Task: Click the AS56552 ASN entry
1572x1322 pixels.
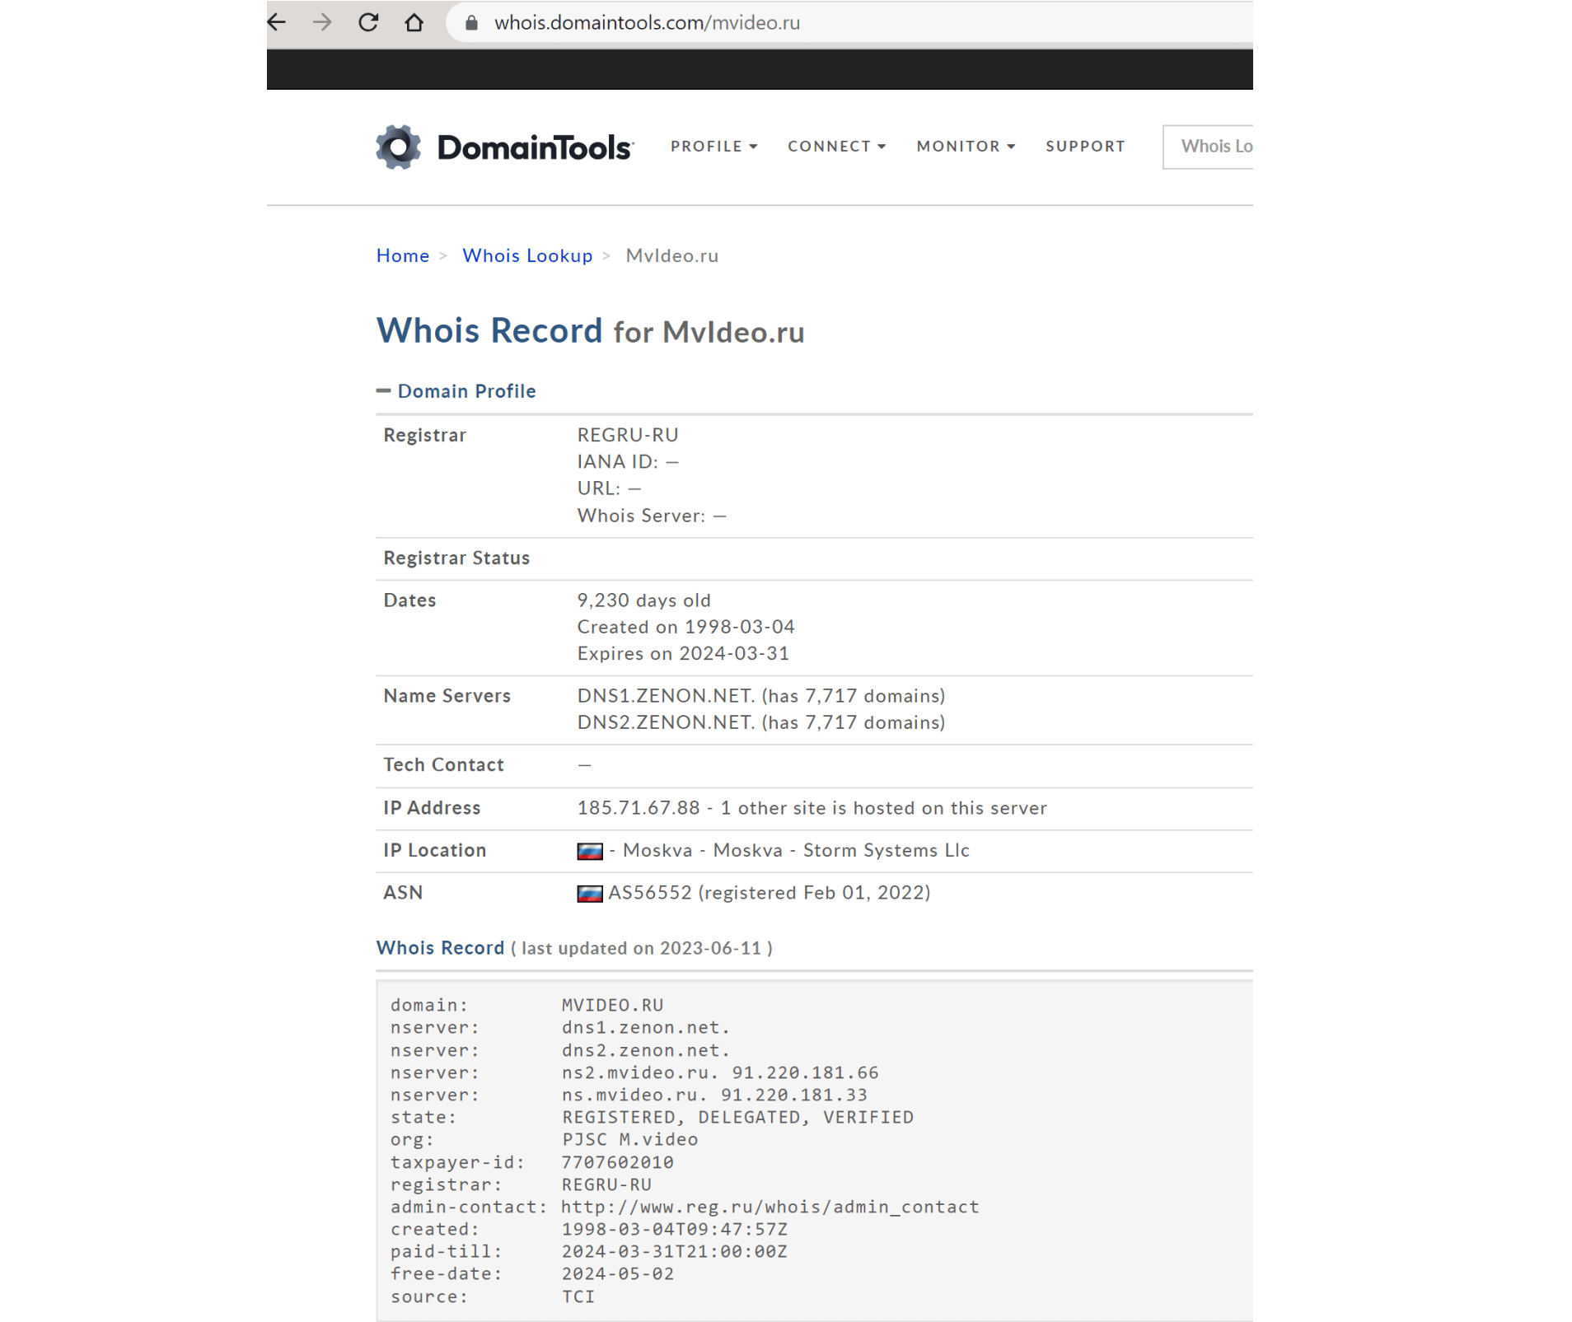Action: [x=650, y=893]
